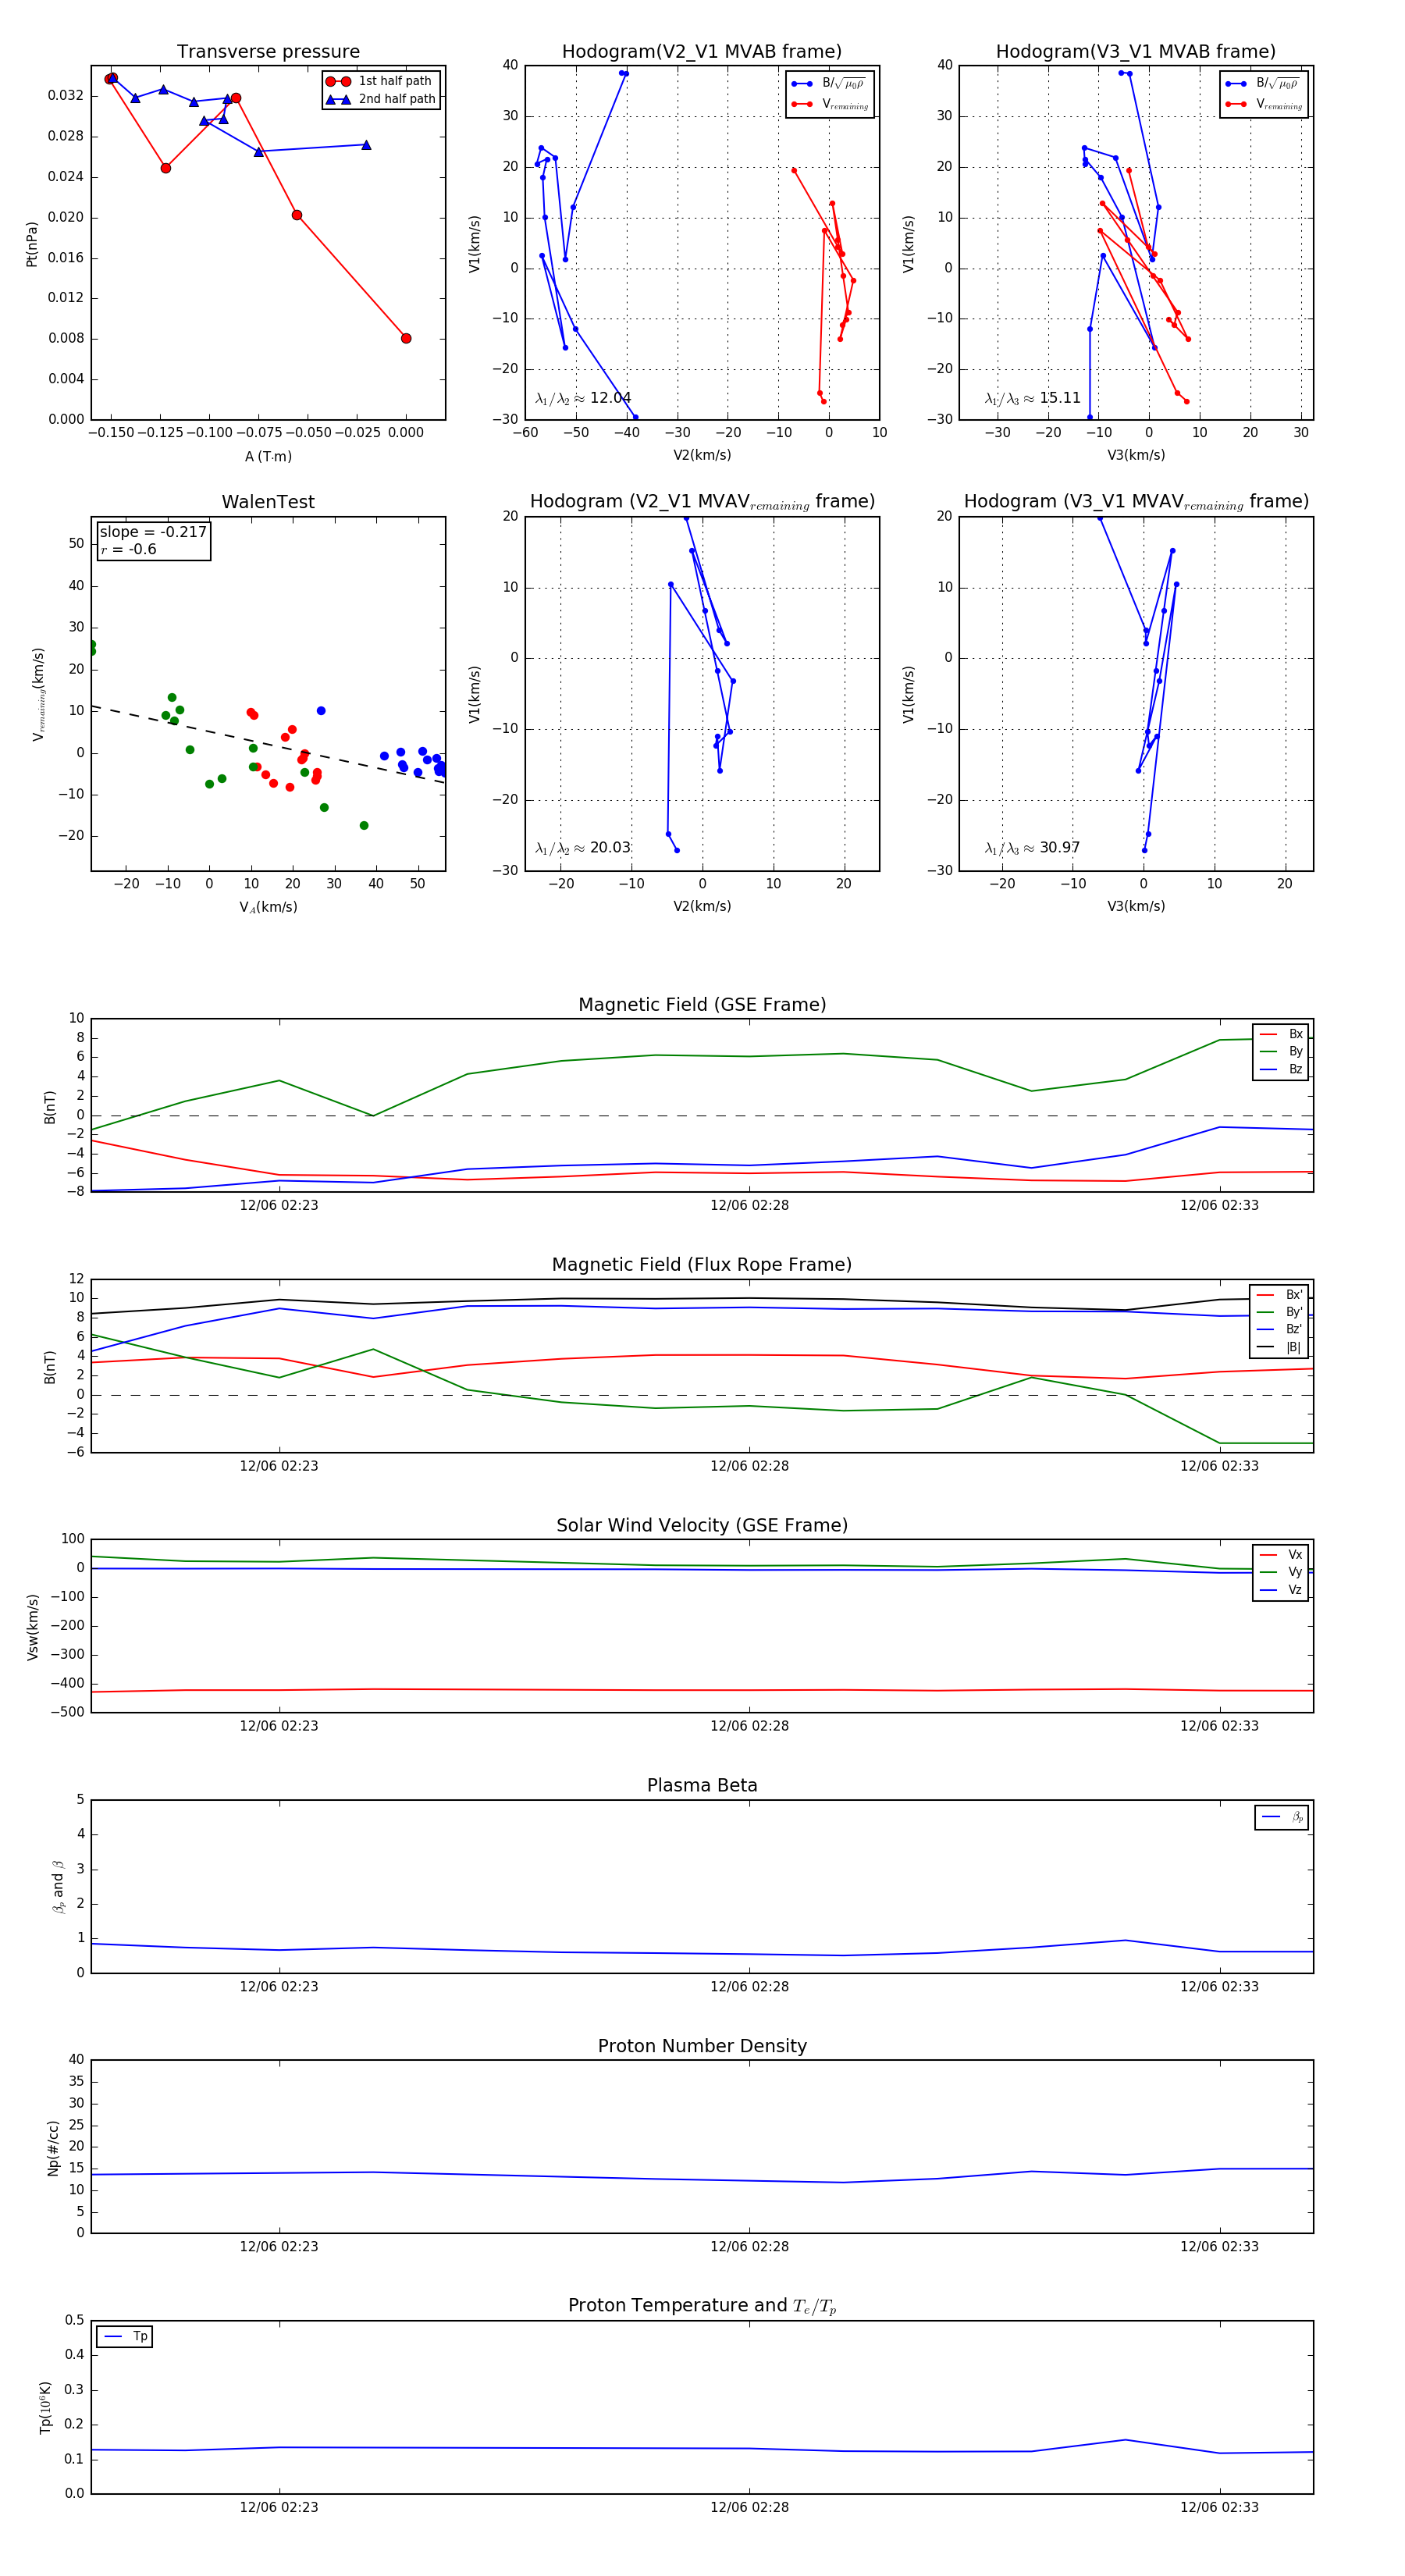The height and width of the screenshot is (2576, 1405).
Task: Click the "Tp(10^6K)" y-axis label
Action: click(x=45, y=2407)
